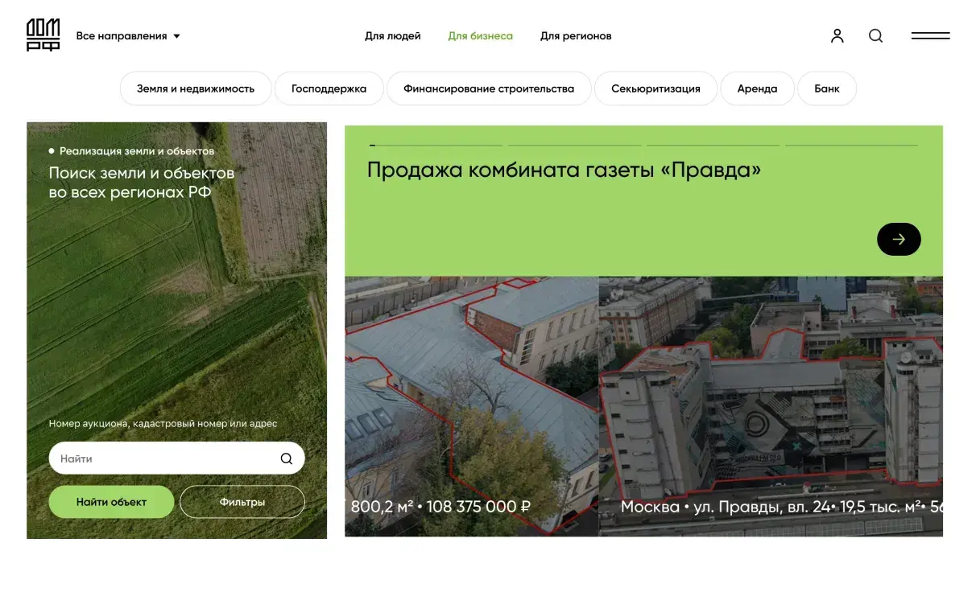Viewport: 976px width, 592px height.
Task: Click Реализация земли и объектов label
Action: click(x=137, y=151)
